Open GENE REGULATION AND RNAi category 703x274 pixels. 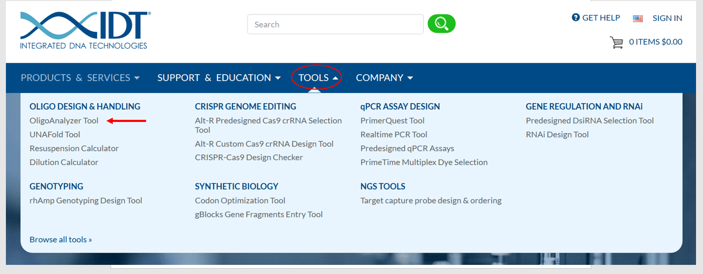[584, 106]
